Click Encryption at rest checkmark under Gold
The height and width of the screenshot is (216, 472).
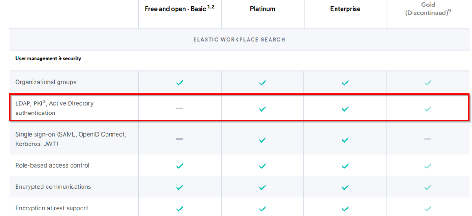[428, 209]
